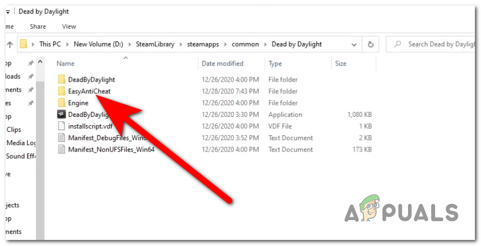Screen dimensions: 481x246
Task: Click the Up arrow navigation button
Action: click(x=10, y=45)
